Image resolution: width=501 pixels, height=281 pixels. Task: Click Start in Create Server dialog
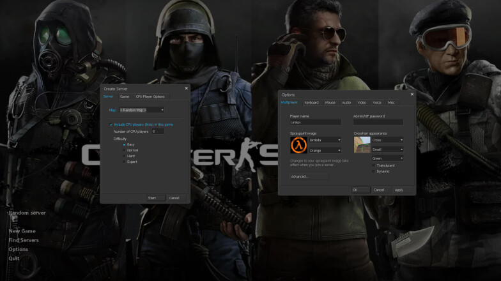[156, 198]
